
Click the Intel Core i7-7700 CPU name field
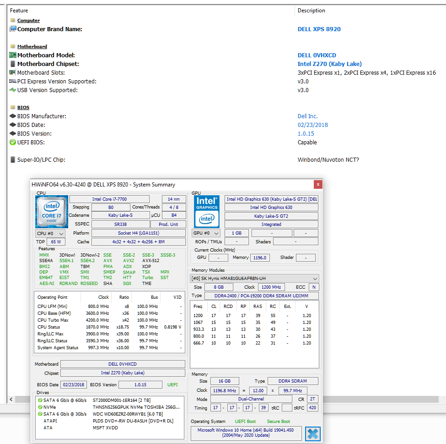click(109, 199)
